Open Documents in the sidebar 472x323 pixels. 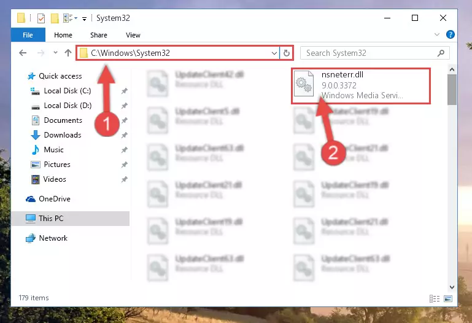63,120
